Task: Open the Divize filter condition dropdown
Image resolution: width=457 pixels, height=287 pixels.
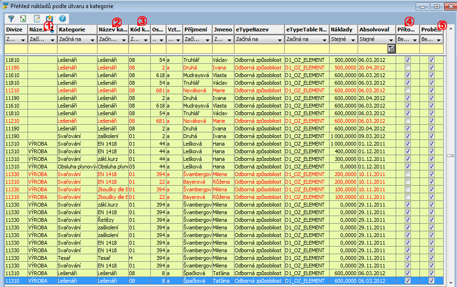Action: click(23, 40)
